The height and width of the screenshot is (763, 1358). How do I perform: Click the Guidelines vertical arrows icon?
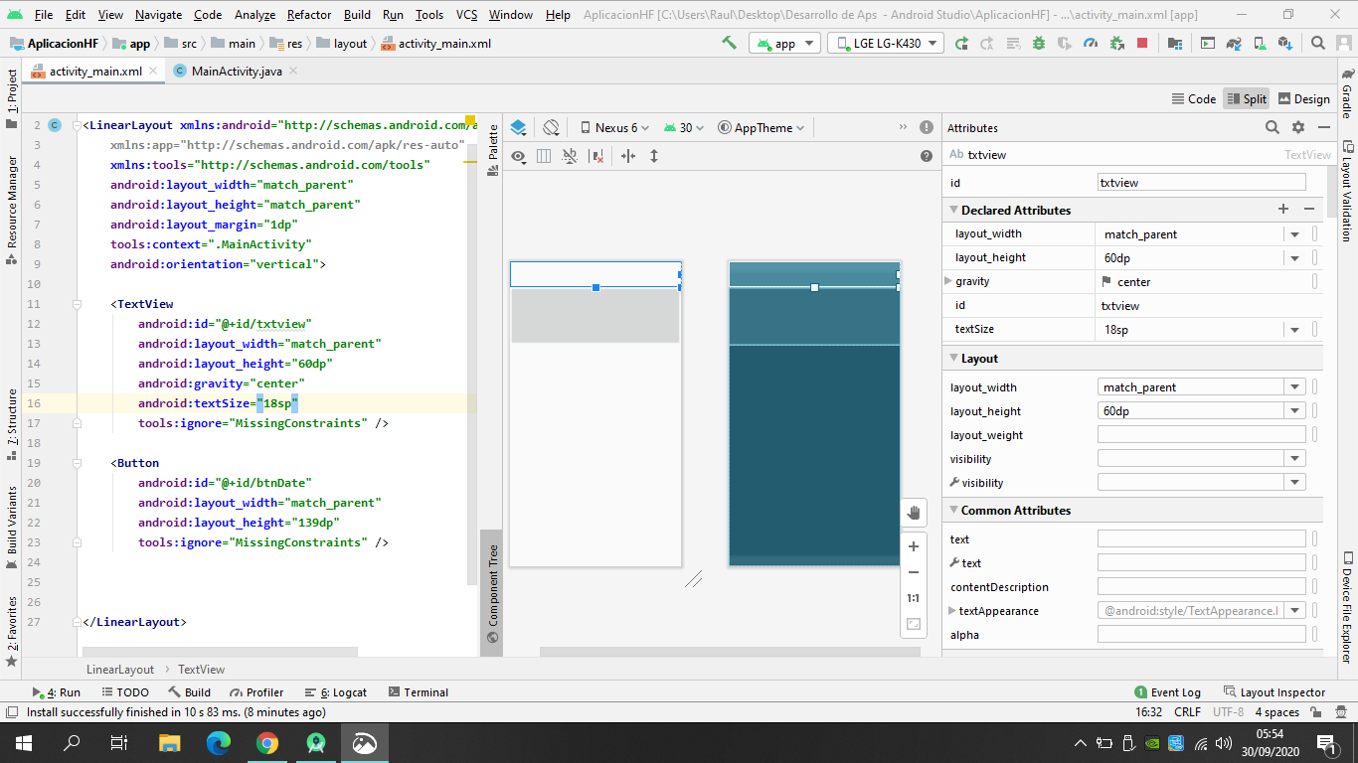tap(654, 156)
